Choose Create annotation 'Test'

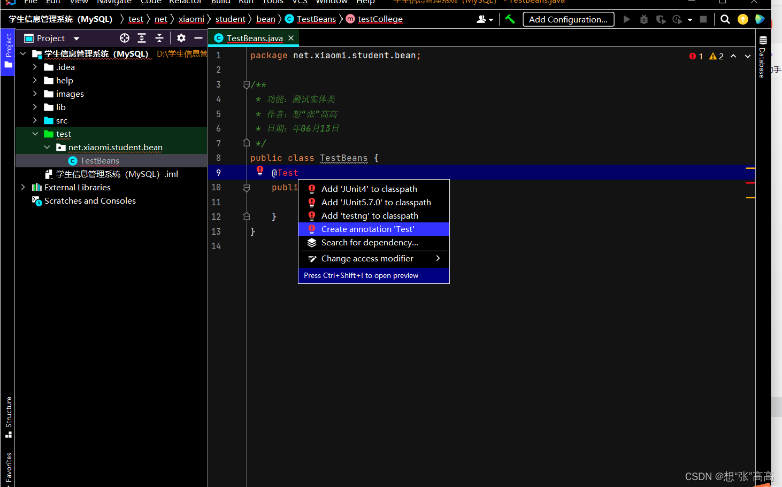point(373,229)
